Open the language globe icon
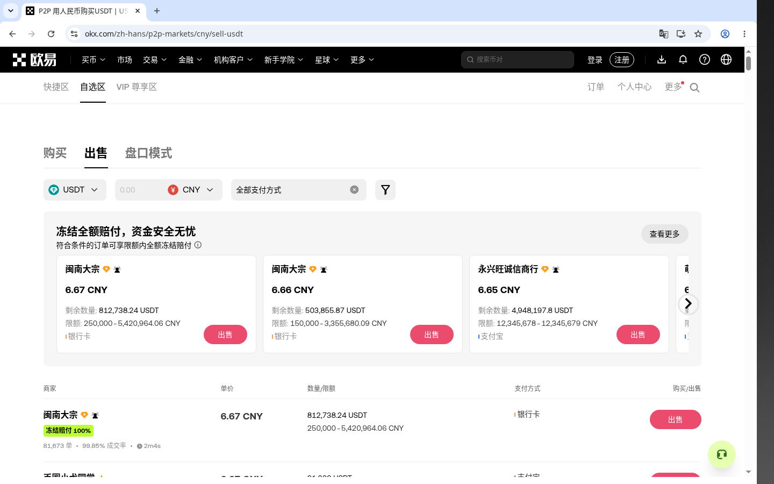774x484 pixels. pos(726,60)
